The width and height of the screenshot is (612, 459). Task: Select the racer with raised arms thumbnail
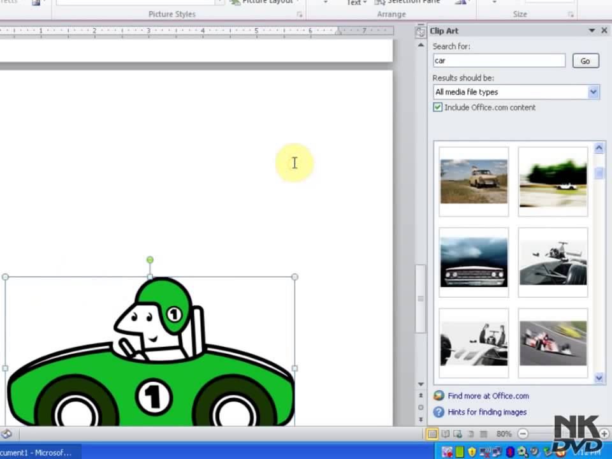click(474, 343)
